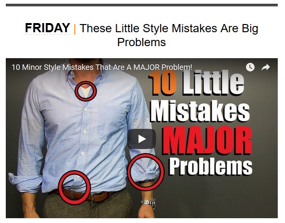The width and height of the screenshot is (285, 223).
Task: Open the Share arrow icon
Action: point(266,67)
